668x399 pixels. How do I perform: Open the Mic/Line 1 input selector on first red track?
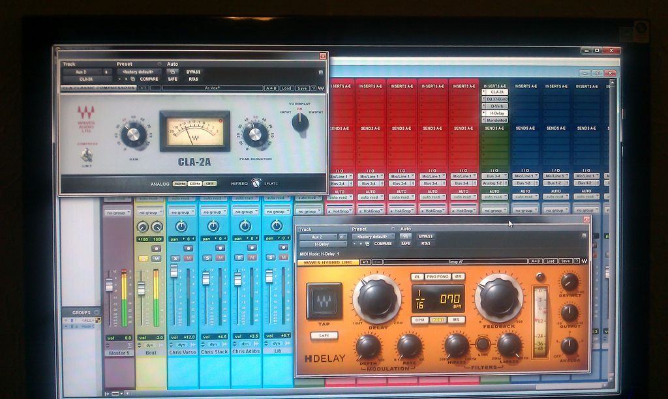340,176
